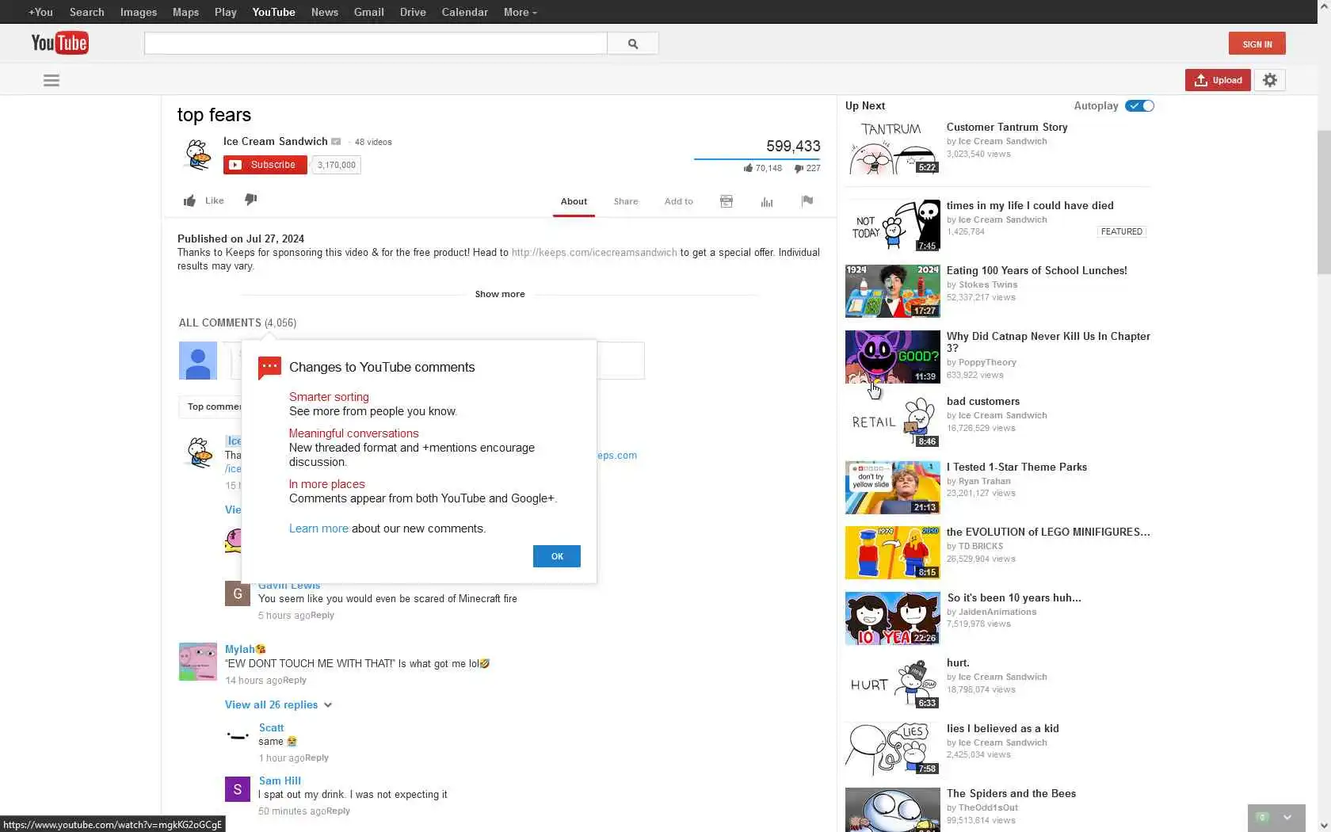Dismiss the comments dialog with OK
This screenshot has width=1331, height=832.
pos(557,556)
